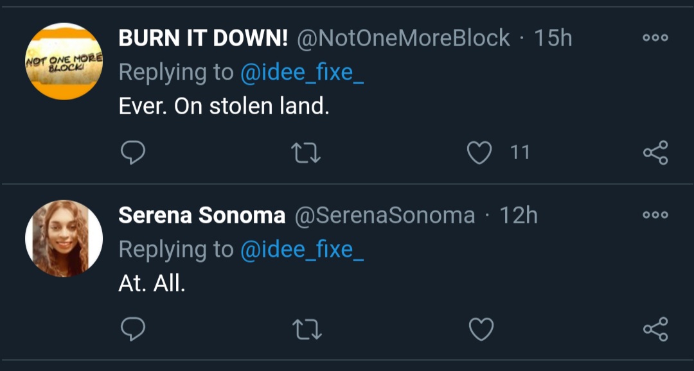Retweet Serena Sonoma's 'At. All.' tweet
The image size is (694, 371).
pos(306,330)
